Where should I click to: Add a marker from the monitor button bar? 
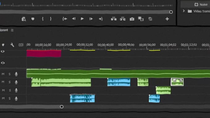(33, 19)
